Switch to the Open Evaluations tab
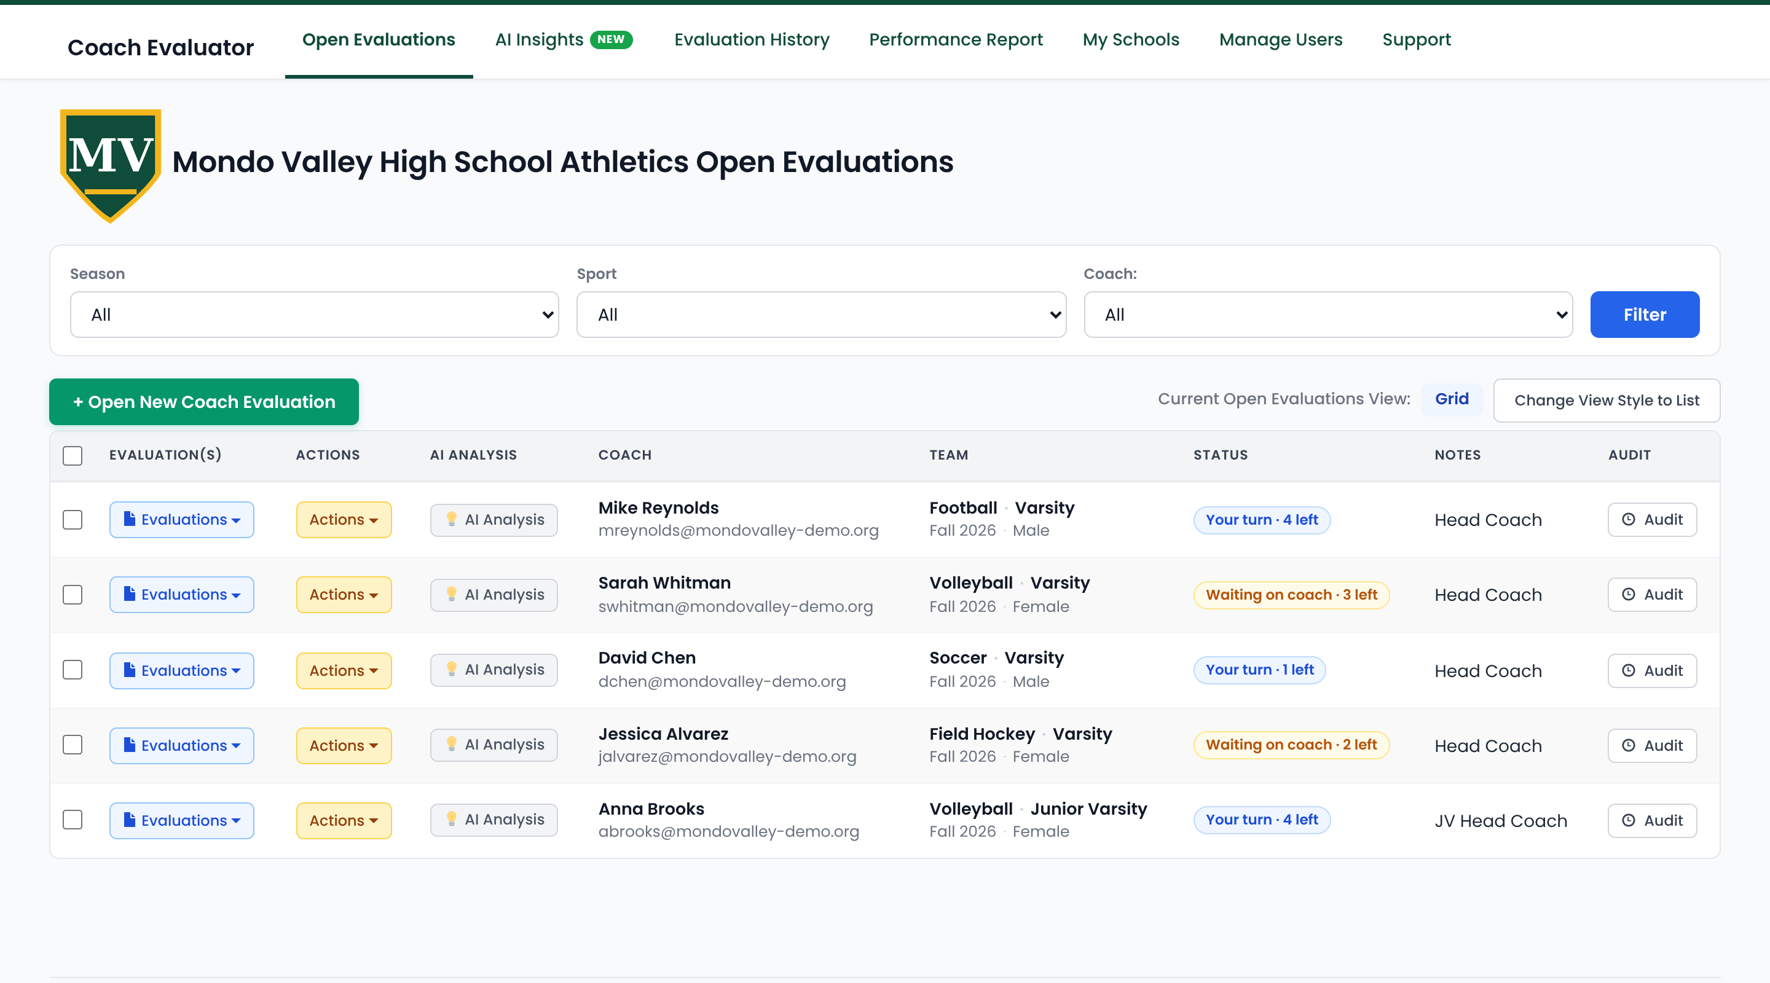1770x983 pixels. [x=379, y=40]
